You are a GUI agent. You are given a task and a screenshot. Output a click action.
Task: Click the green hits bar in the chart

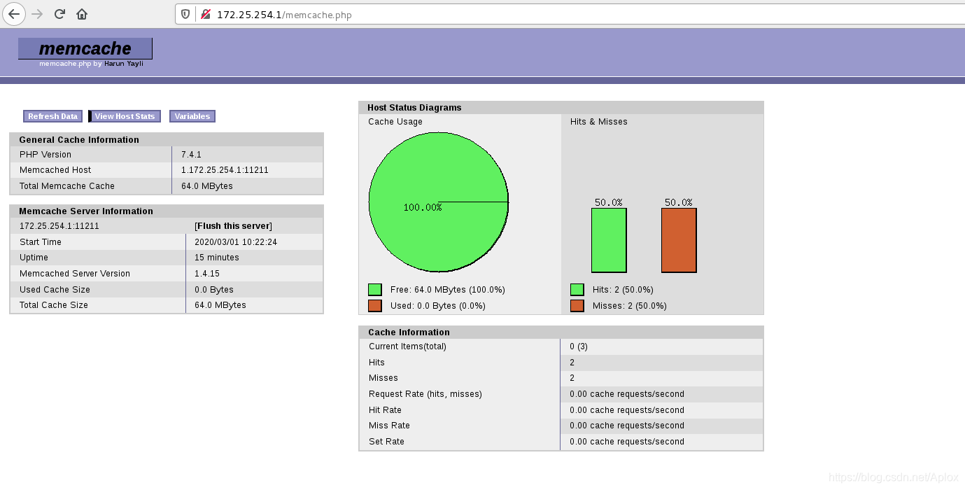click(609, 241)
